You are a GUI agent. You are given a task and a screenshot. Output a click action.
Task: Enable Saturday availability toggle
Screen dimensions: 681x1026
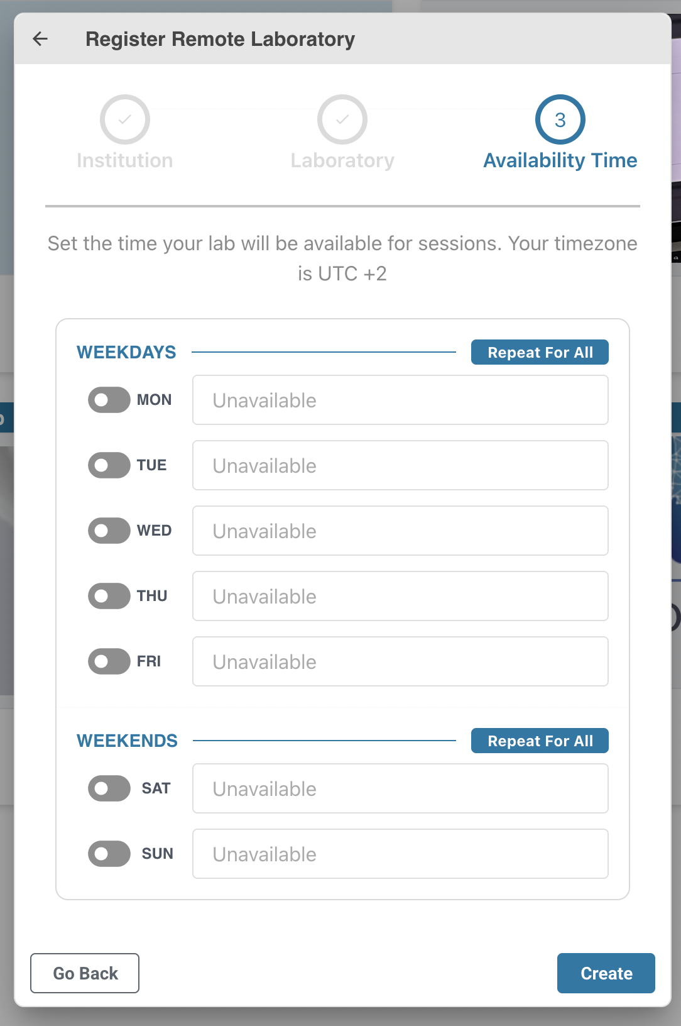(109, 788)
